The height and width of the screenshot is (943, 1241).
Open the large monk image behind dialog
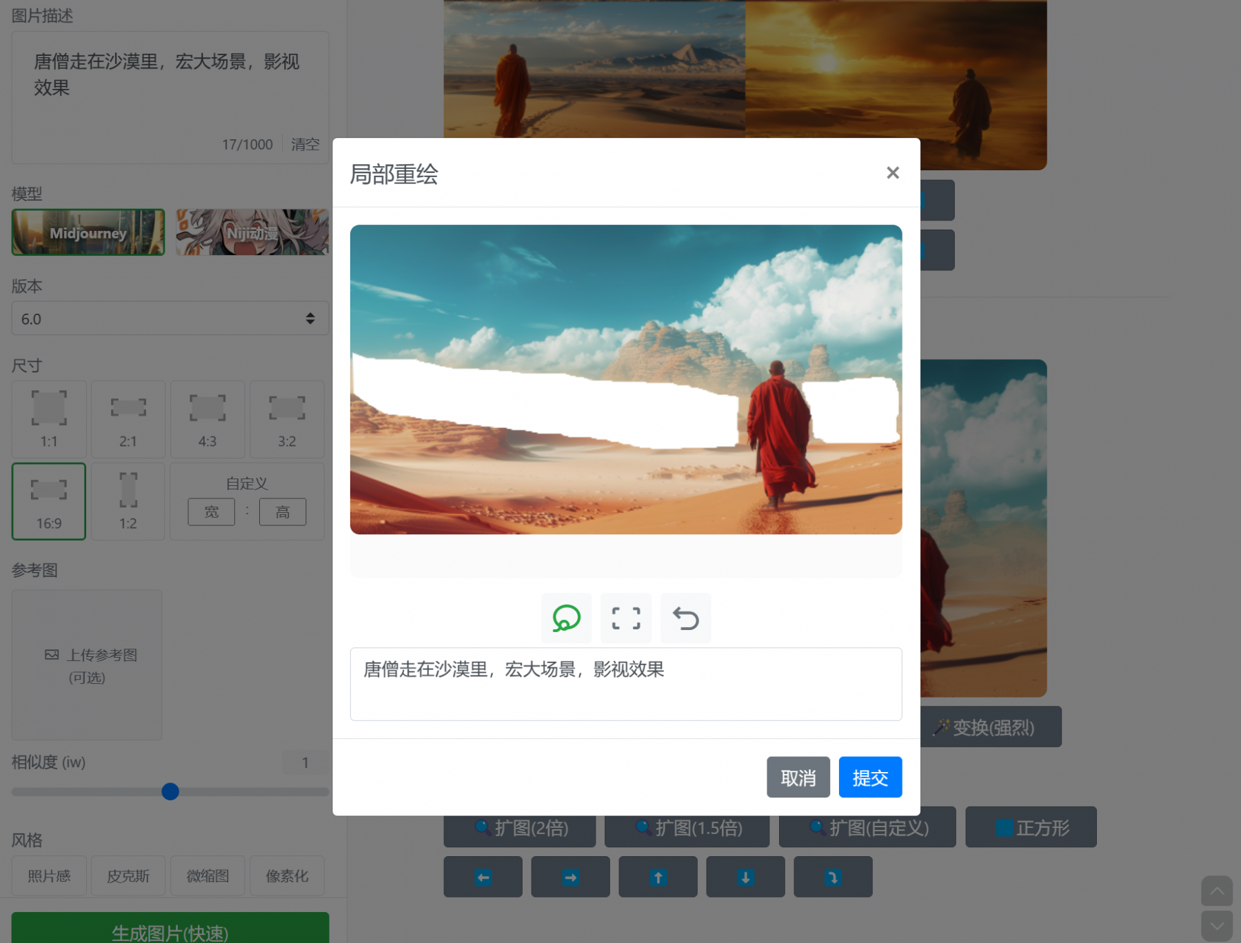tap(983, 528)
